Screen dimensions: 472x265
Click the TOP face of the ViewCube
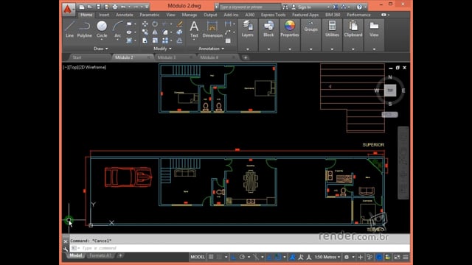click(390, 90)
